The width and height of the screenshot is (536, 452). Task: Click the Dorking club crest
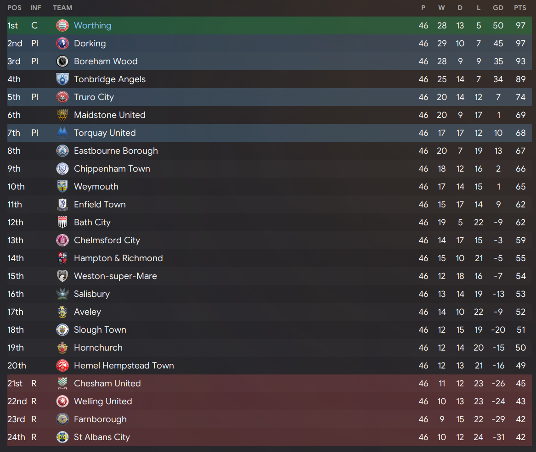(62, 44)
